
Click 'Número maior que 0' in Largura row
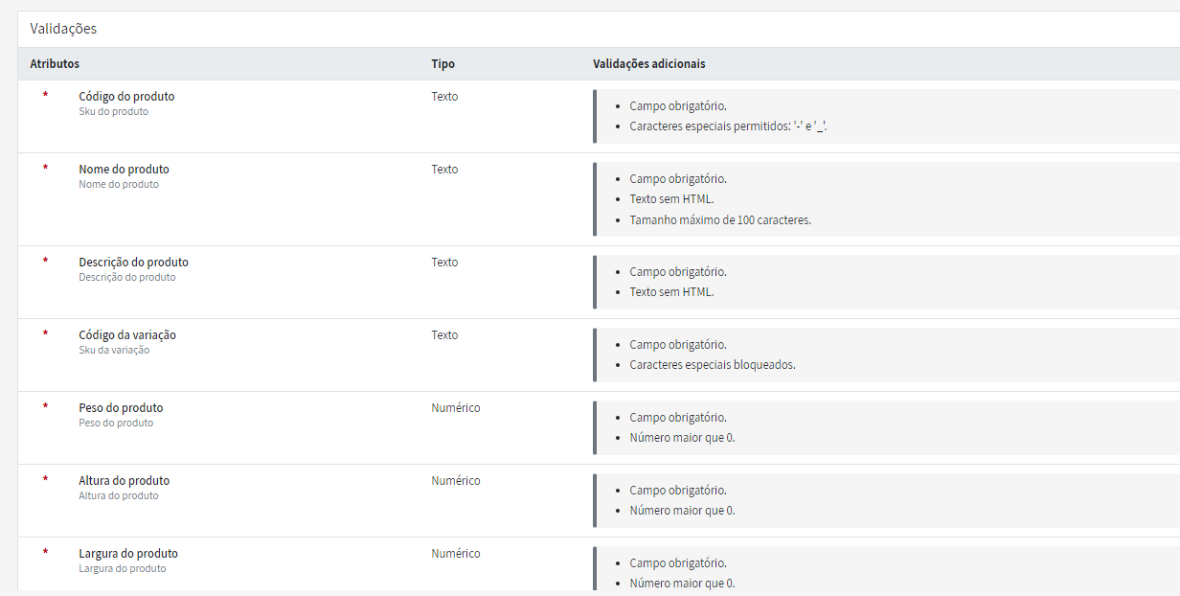point(682,584)
